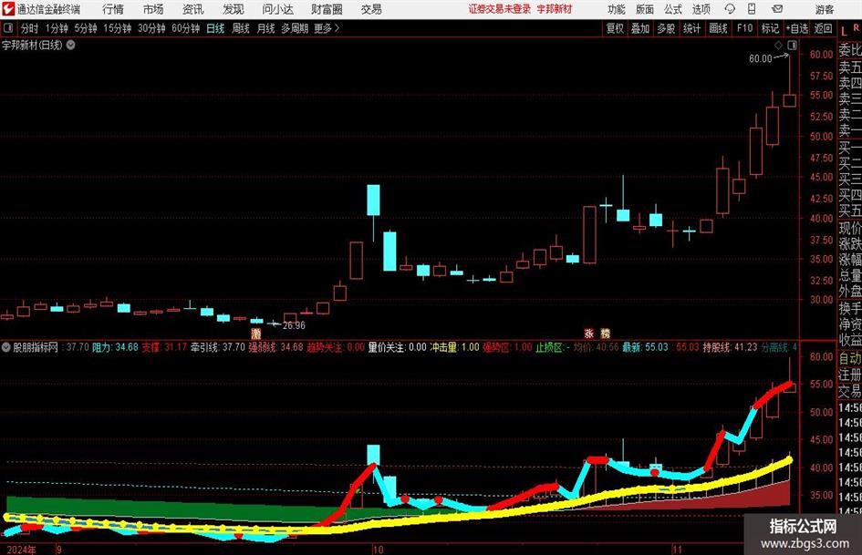
Task: Toggle the left sidebar panel icon
Action: coord(8,28)
